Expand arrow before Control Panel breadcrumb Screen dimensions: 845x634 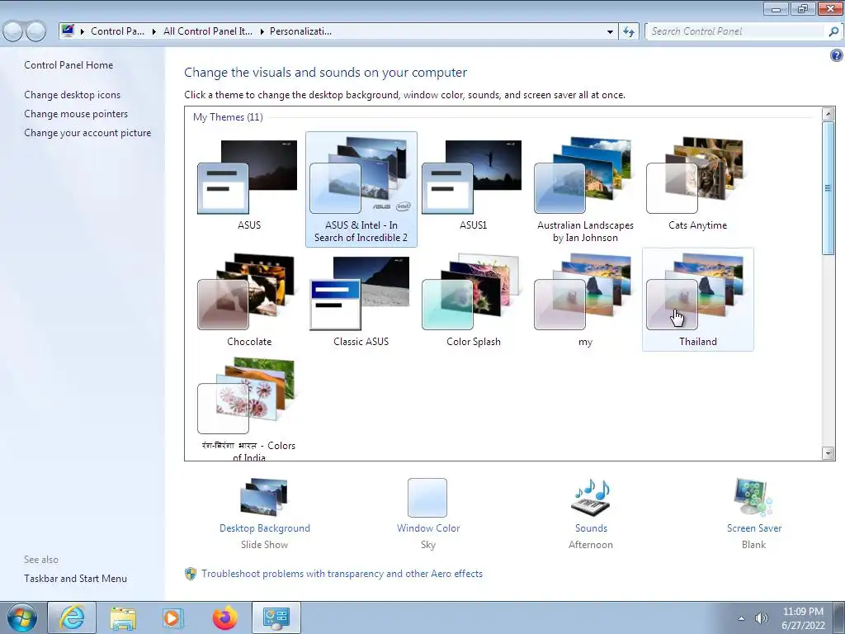[83, 32]
